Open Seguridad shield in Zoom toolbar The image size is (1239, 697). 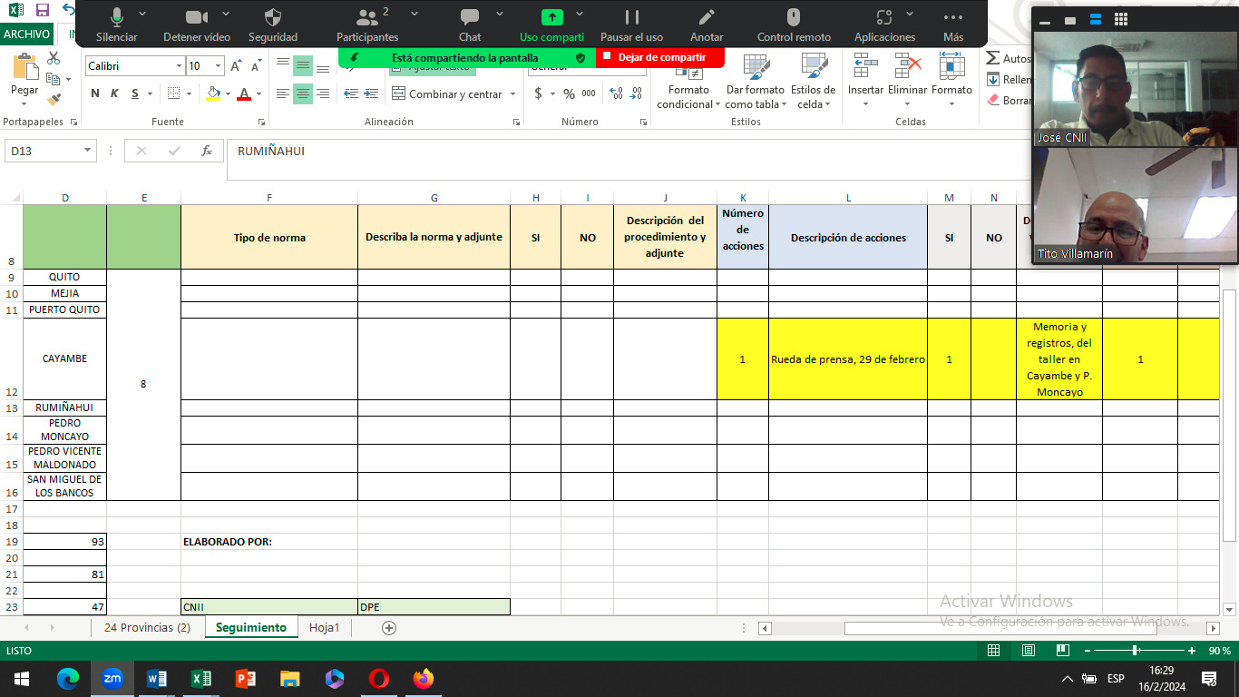click(x=272, y=18)
